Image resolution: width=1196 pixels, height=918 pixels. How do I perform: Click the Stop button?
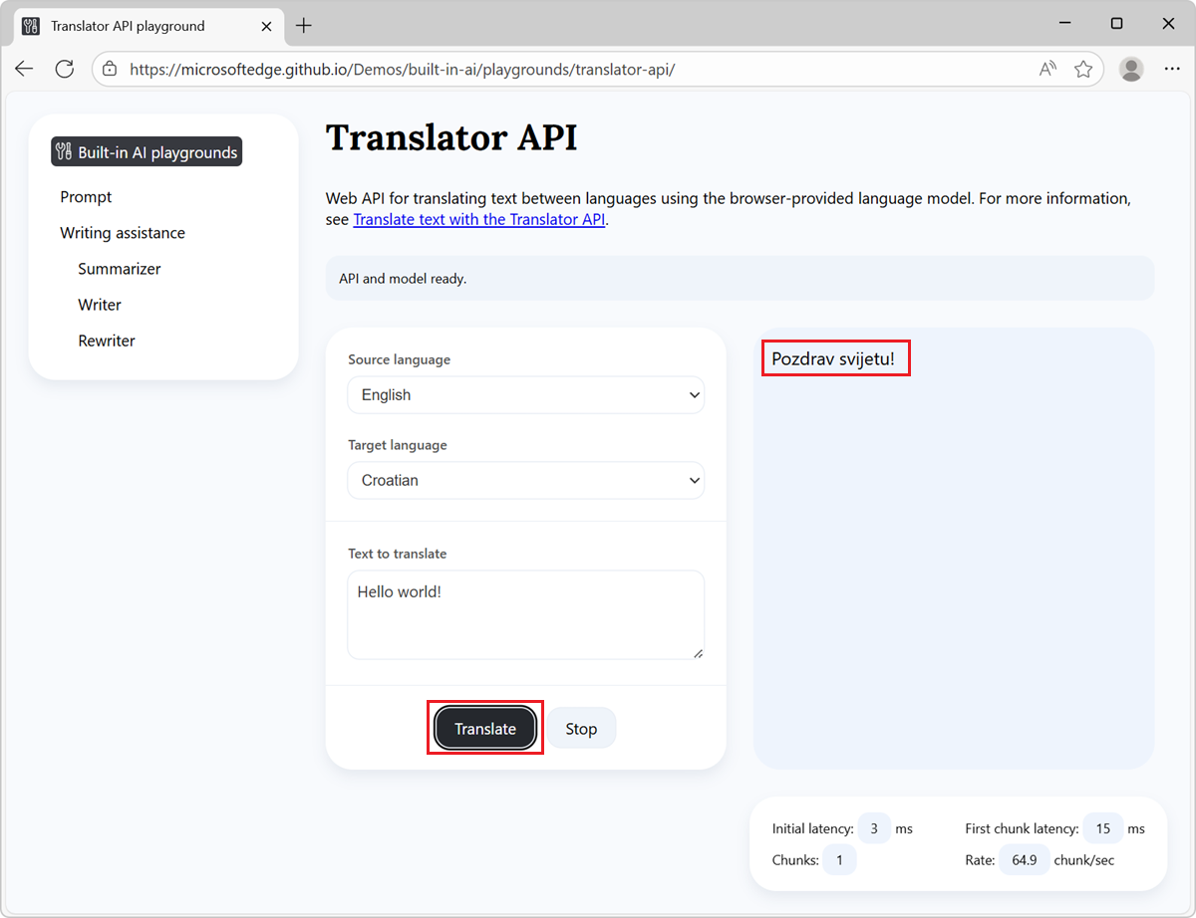pyautogui.click(x=581, y=728)
